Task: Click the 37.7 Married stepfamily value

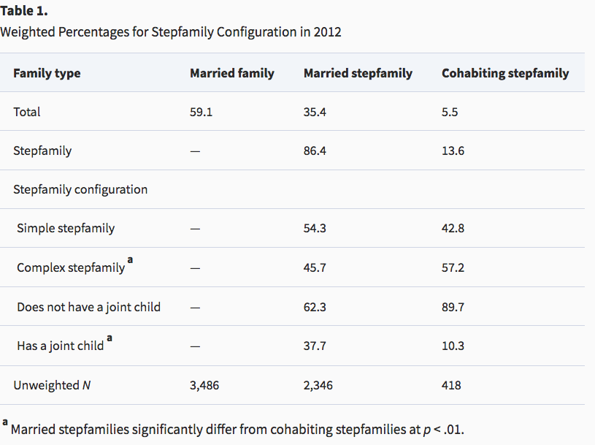Action: [x=315, y=346]
